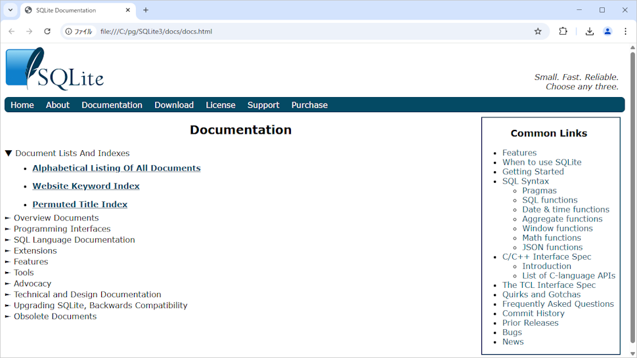The image size is (637, 358).
Task: Open the browser extensions puzzle icon
Action: point(563,31)
